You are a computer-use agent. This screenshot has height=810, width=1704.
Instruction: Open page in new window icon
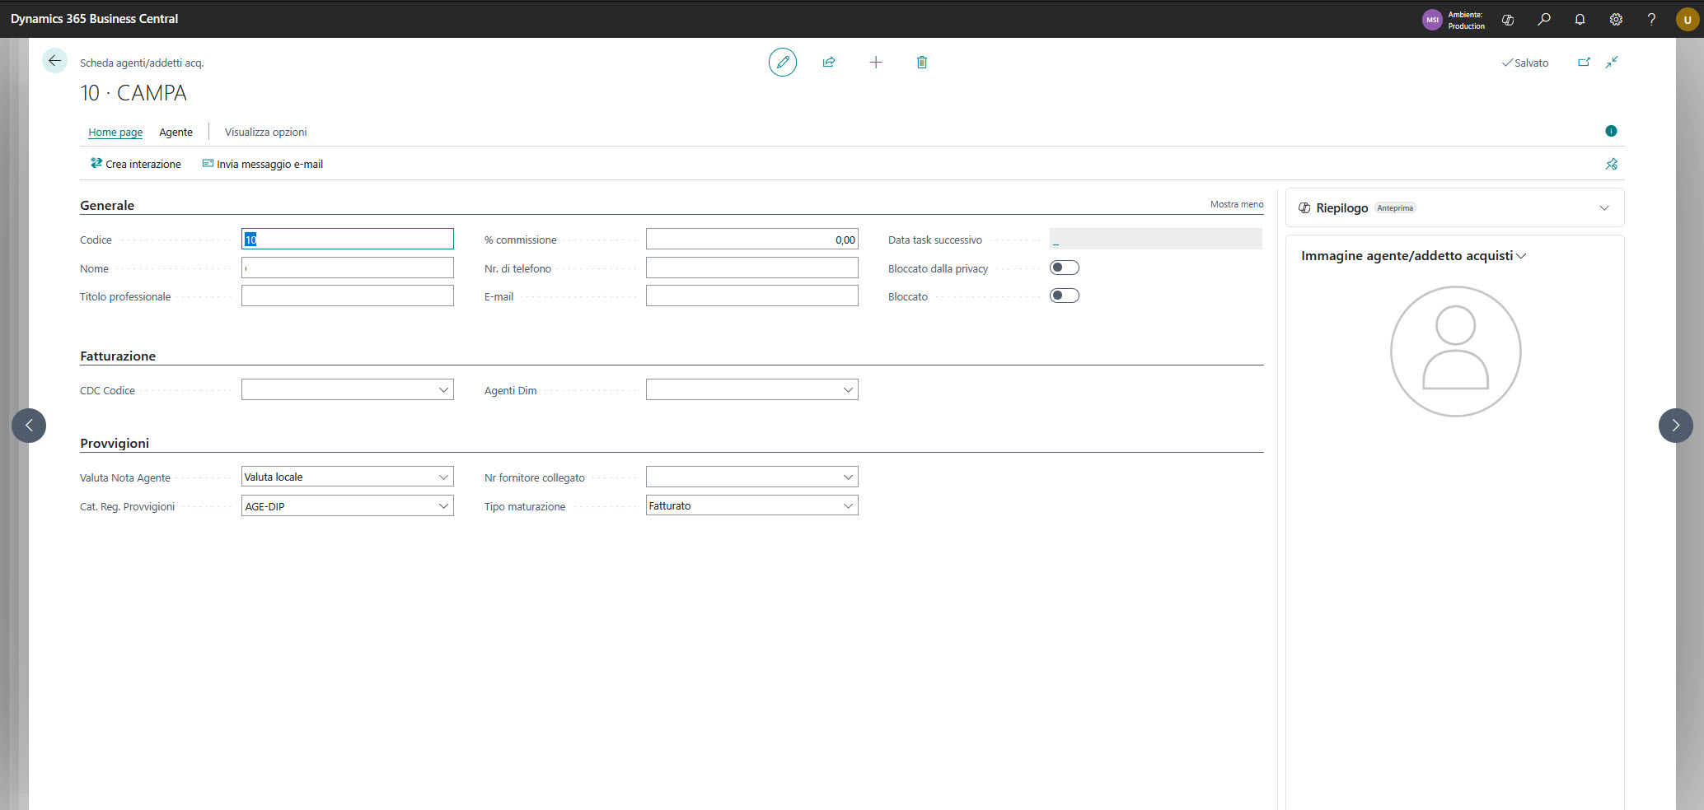pyautogui.click(x=1583, y=63)
